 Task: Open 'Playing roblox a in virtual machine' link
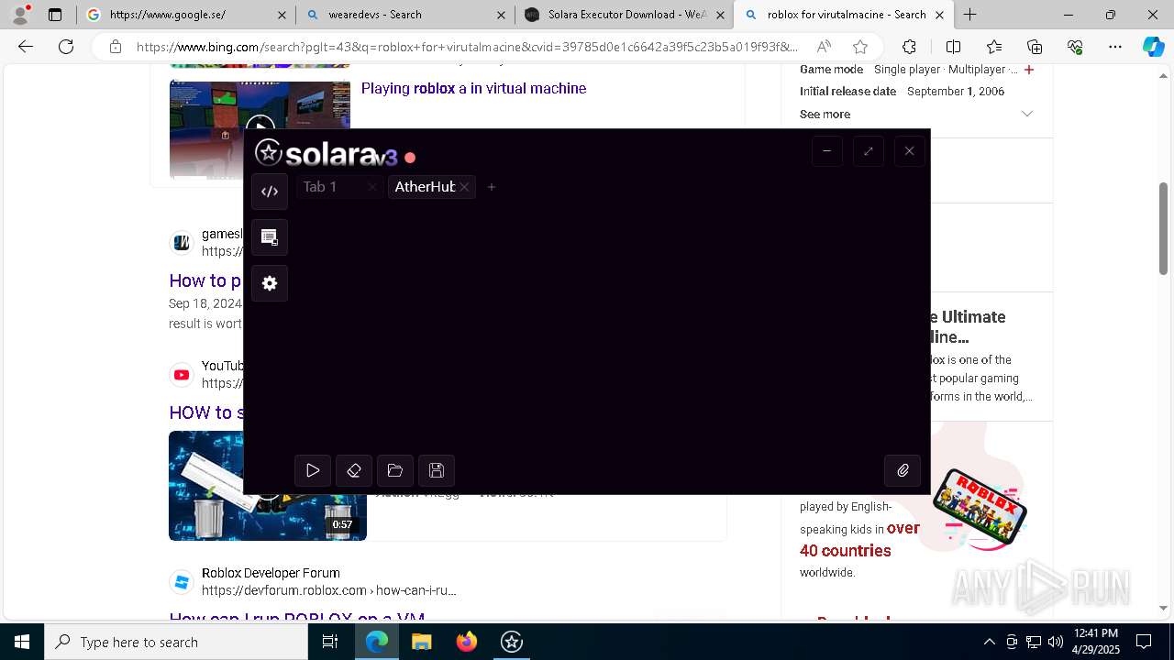473,88
